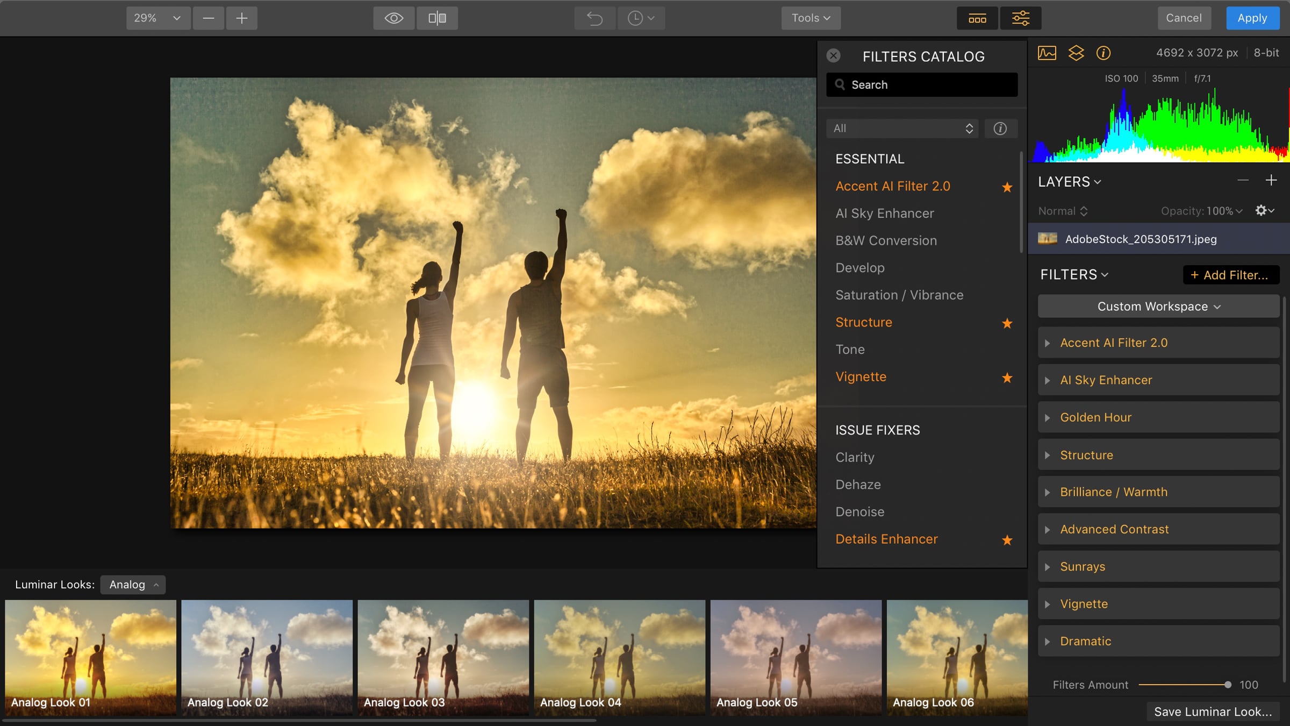Open the Tools menu
Viewport: 1290px width, 726px height.
811,18
